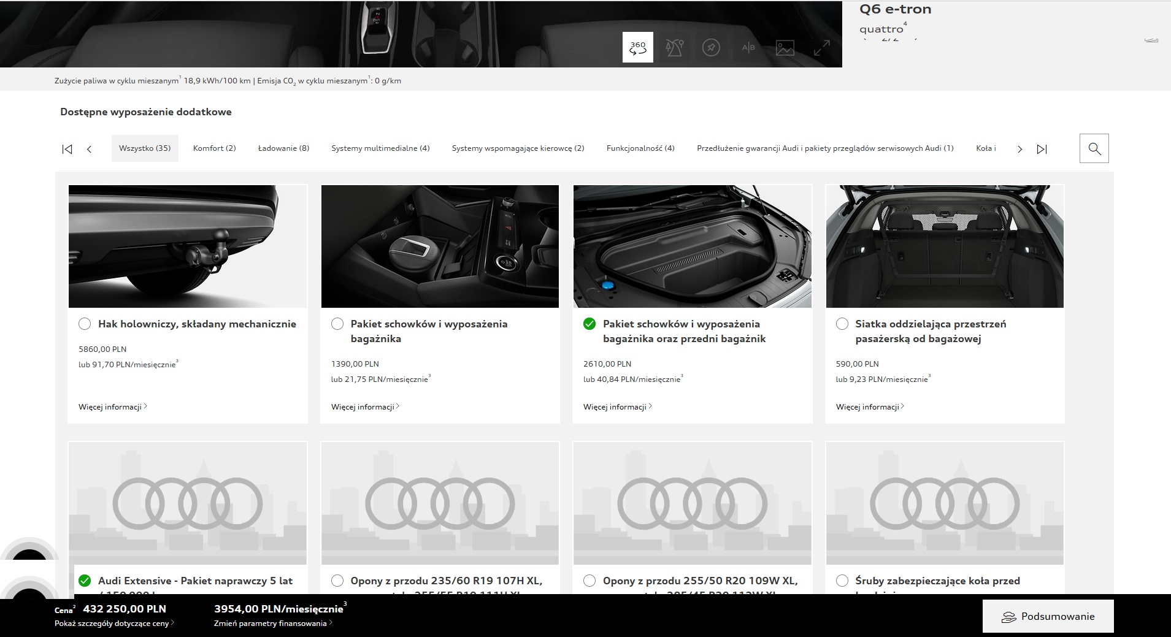Open Więcej informacji for Hak holowniczy
Viewport: 1171px width, 637px height.
click(x=113, y=407)
